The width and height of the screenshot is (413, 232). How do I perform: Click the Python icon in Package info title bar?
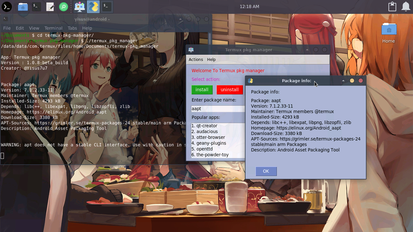250,81
